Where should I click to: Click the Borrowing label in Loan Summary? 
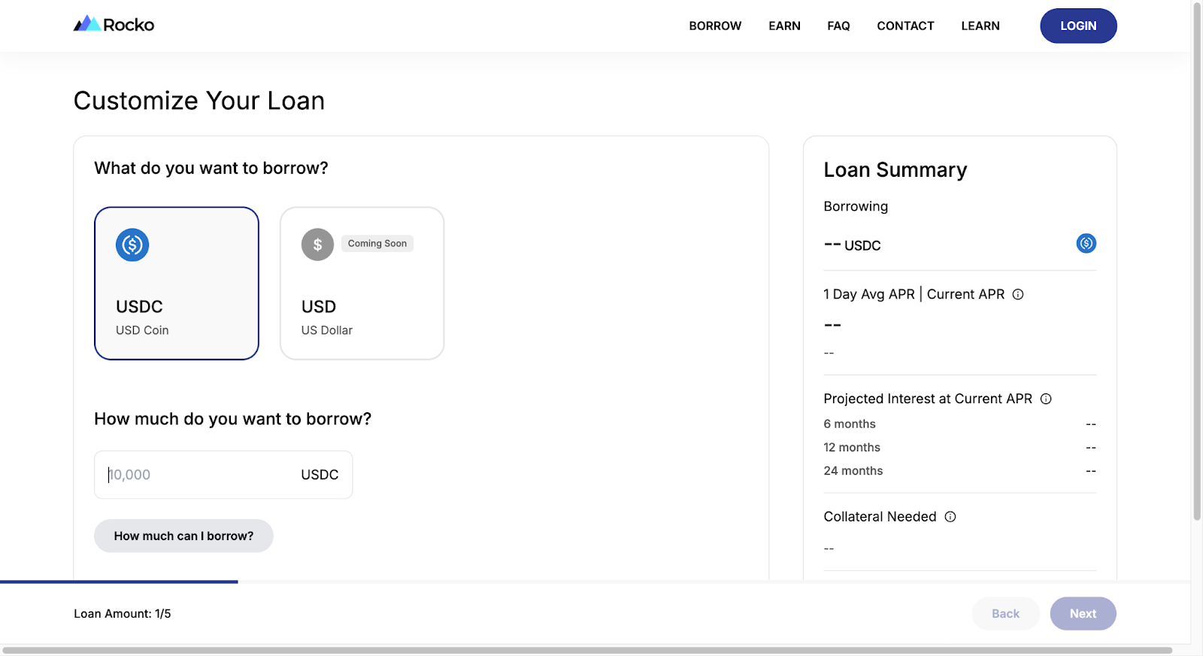pyautogui.click(x=856, y=206)
